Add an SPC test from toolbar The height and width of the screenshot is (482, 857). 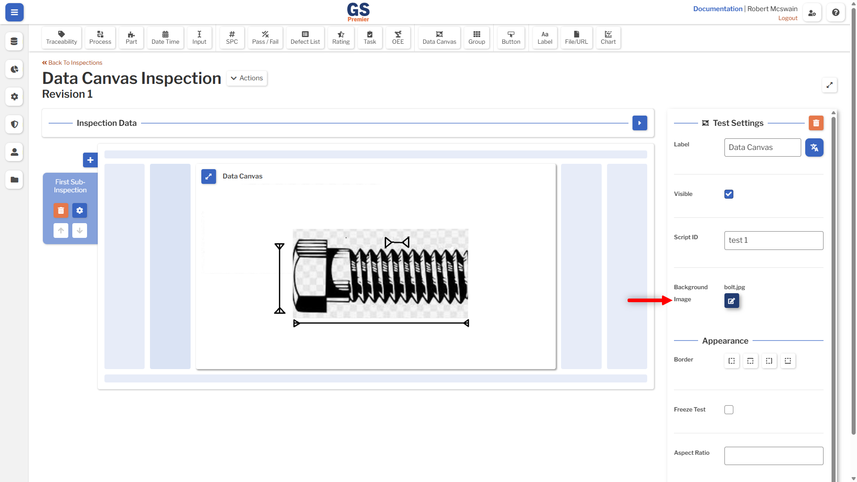232,37
